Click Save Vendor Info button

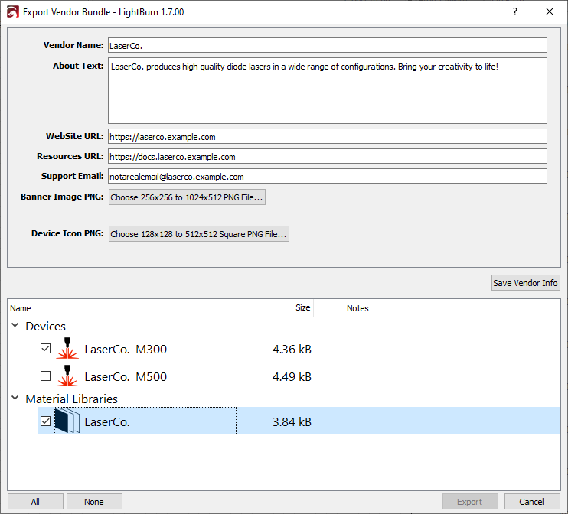(525, 283)
